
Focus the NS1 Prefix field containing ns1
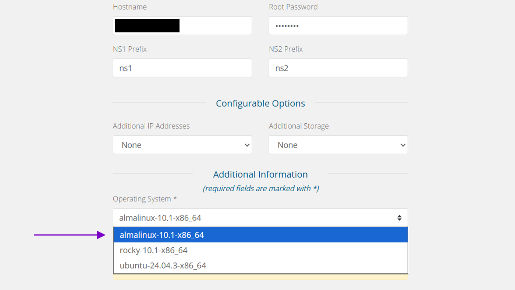[182, 68]
